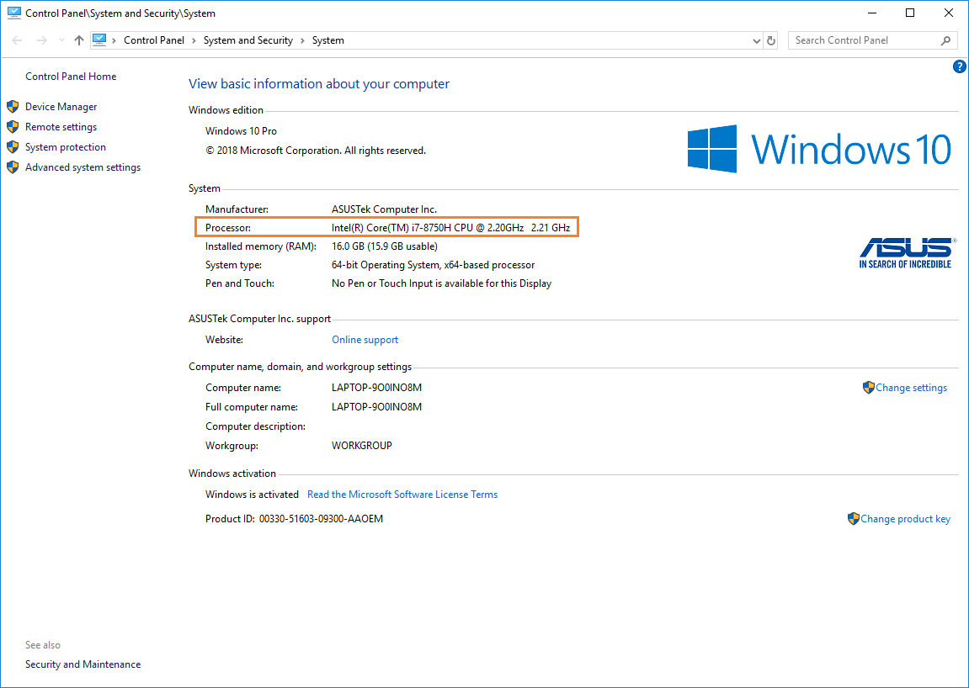Click the Up arrow navigation button

(79, 40)
